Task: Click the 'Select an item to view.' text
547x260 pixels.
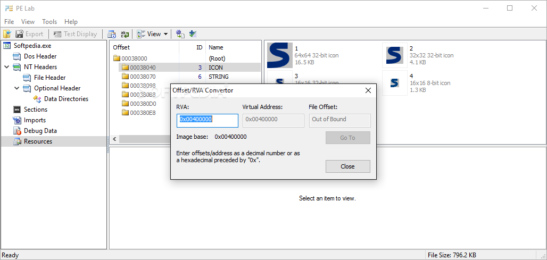Action: click(327, 198)
